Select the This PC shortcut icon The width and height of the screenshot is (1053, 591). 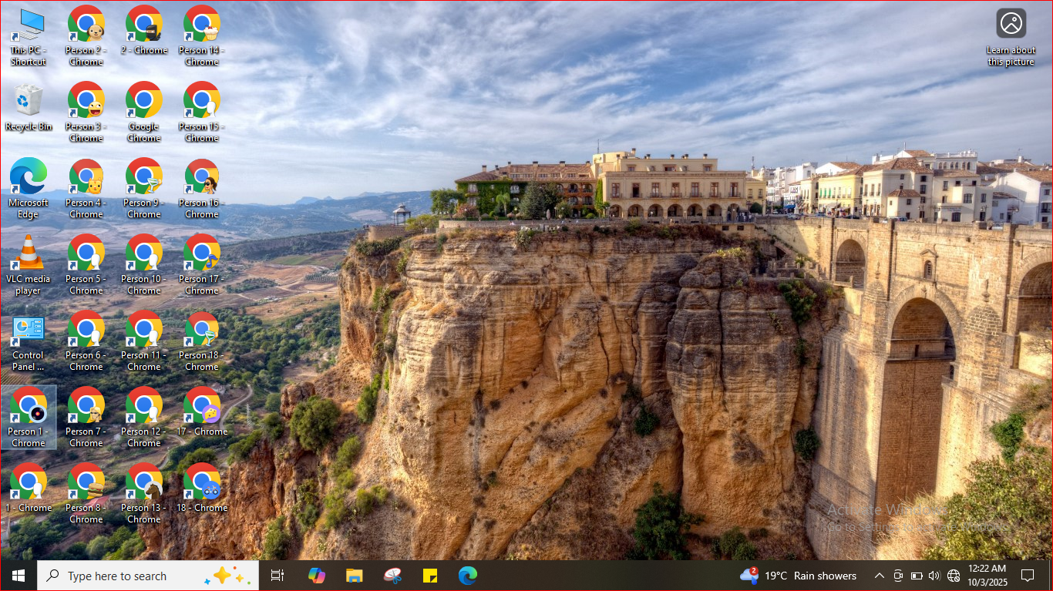pyautogui.click(x=29, y=36)
